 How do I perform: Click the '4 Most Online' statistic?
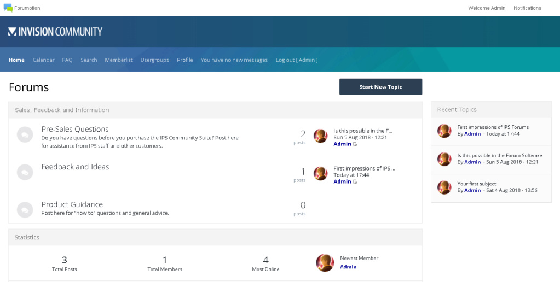point(265,263)
